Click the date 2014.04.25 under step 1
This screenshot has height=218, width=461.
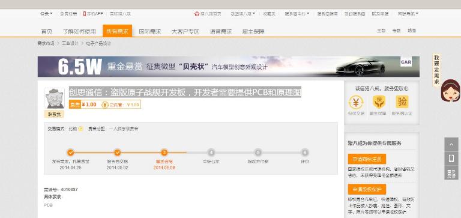[70, 168]
